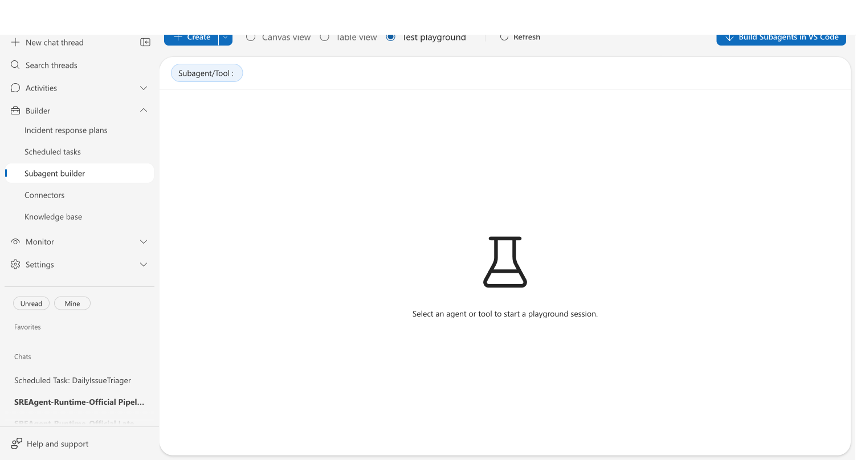Click the Settings label

pos(40,265)
